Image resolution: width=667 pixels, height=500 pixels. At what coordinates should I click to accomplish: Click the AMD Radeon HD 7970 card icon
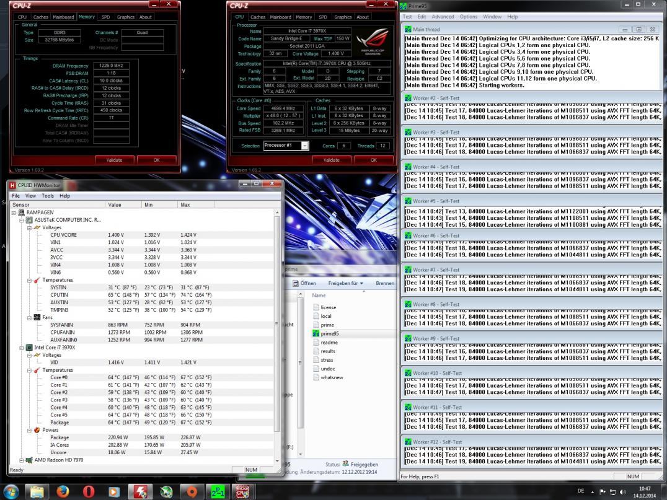coord(29,460)
